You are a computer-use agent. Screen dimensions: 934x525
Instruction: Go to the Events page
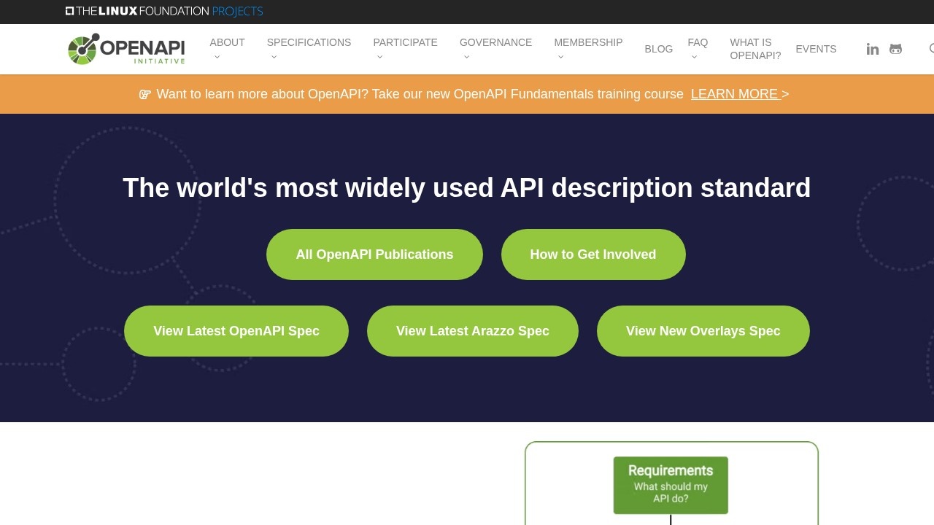[x=816, y=49]
